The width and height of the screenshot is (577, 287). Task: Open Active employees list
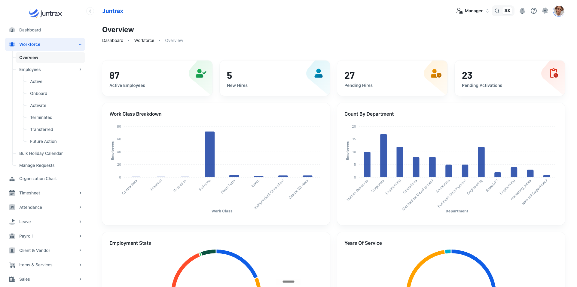click(x=36, y=81)
